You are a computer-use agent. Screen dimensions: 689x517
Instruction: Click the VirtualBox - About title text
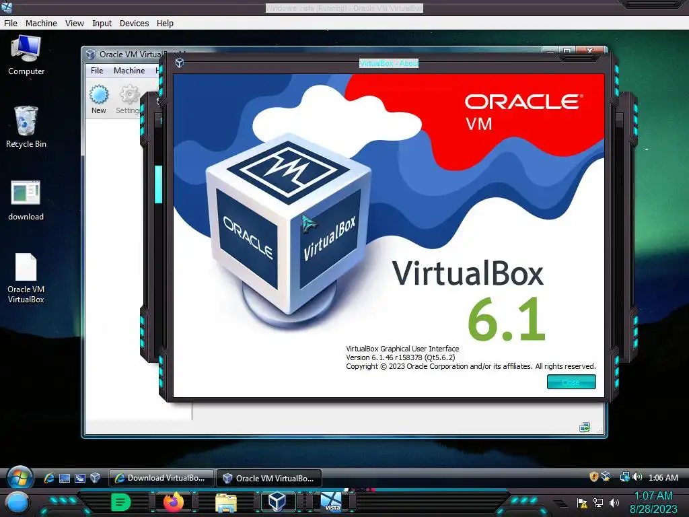tap(389, 63)
